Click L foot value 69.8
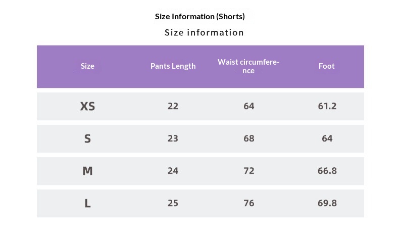 point(327,203)
